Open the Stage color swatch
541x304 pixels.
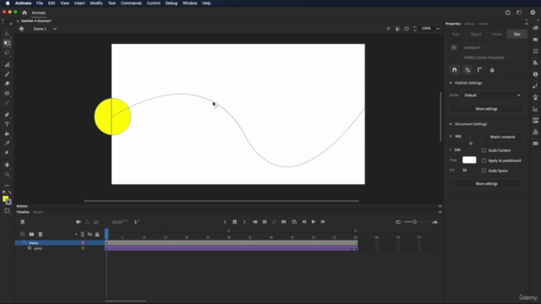(x=469, y=160)
